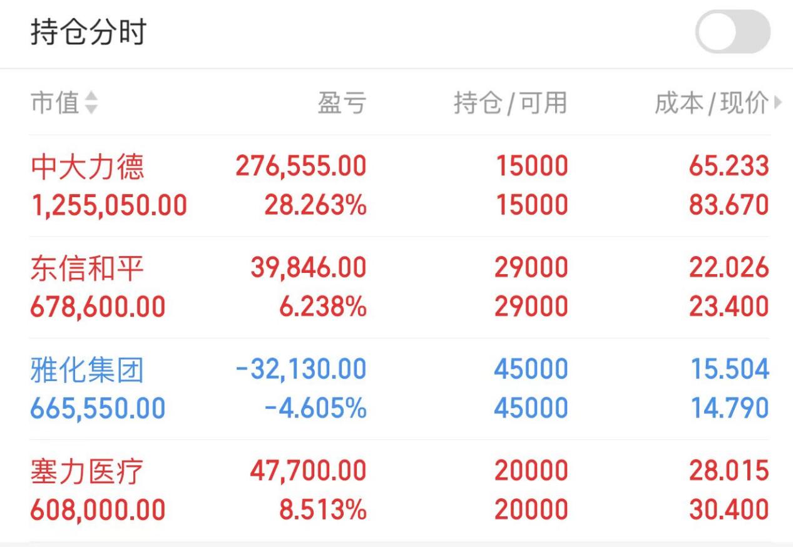Tap profit amount 276,555.00

[300, 166]
